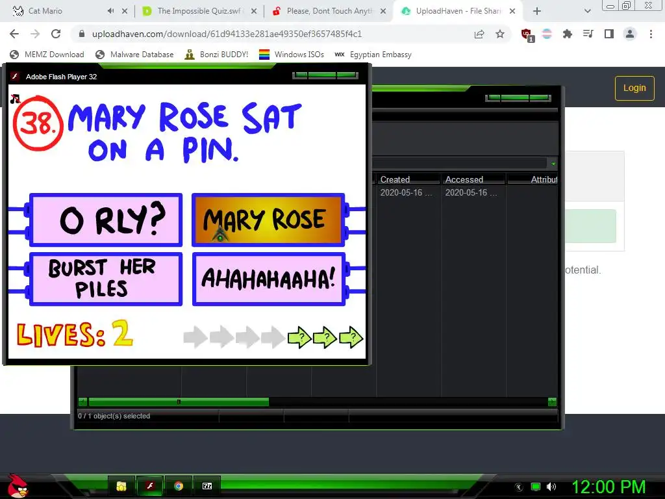Open the file explorer taskbar icon
This screenshot has height=499, width=665.
[x=121, y=486]
